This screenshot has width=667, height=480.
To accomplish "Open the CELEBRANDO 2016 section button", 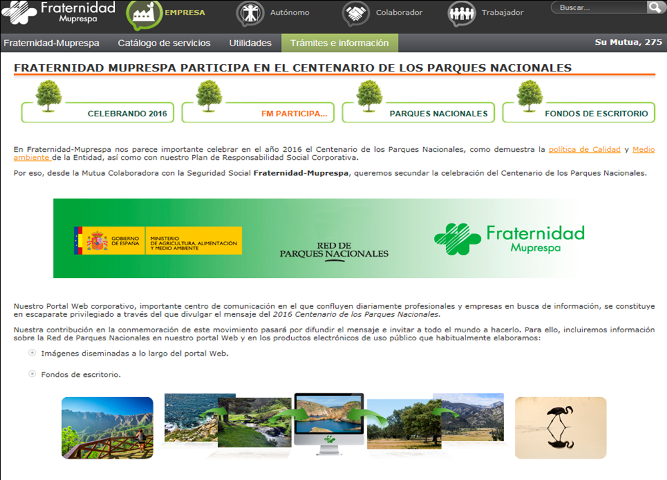I will click(98, 112).
